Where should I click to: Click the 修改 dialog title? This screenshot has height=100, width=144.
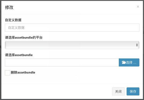[9, 7]
